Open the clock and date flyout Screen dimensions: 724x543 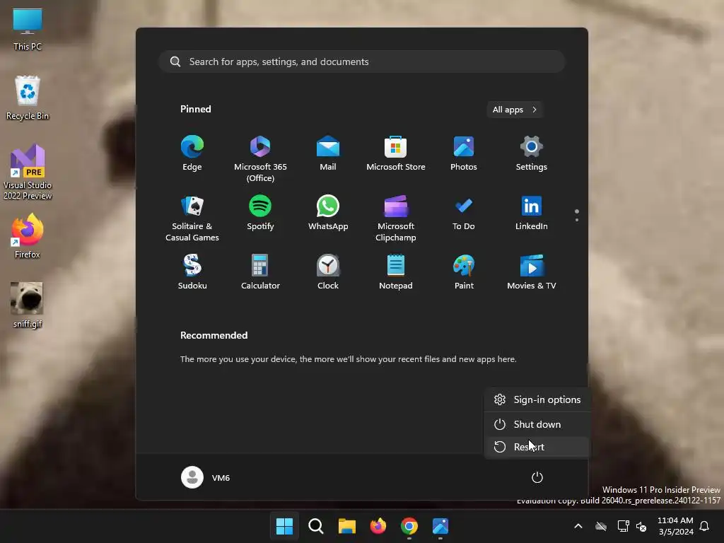pos(675,526)
